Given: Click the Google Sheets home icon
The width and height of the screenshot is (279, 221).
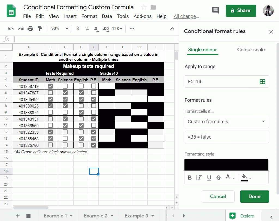Looking at the screenshot, I should 11,11.
